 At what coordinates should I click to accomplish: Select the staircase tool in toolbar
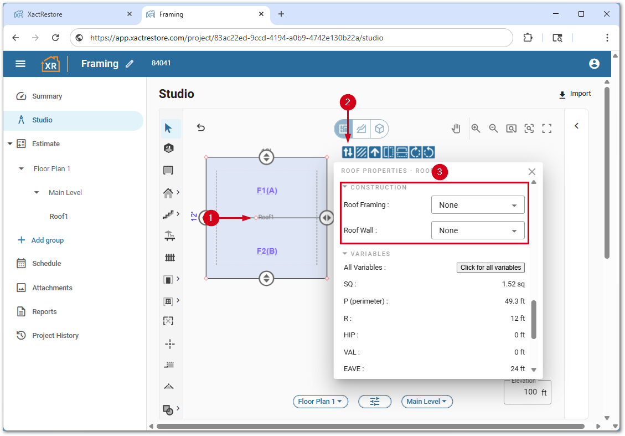tap(169, 214)
